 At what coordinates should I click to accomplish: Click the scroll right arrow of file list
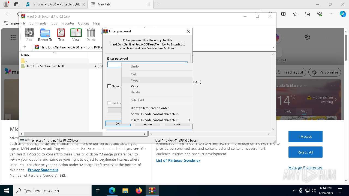click(x=145, y=134)
